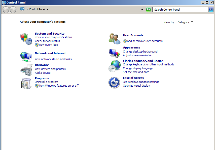Click the Back navigation arrow
This screenshot has width=215, height=150.
tap(6, 10)
